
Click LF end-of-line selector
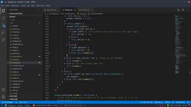pos(173,102)
